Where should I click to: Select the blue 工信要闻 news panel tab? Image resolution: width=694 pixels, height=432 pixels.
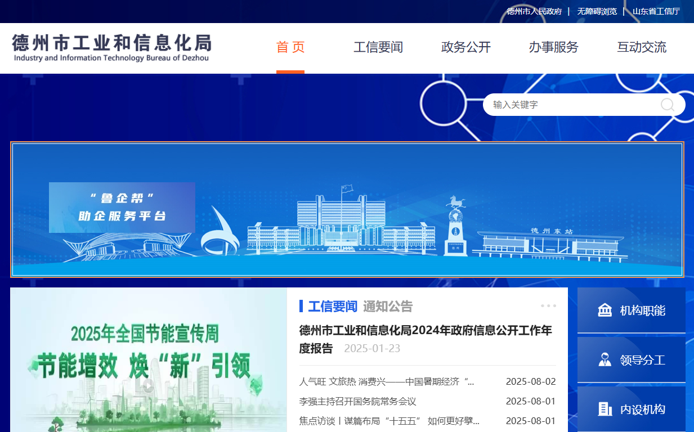[333, 307]
